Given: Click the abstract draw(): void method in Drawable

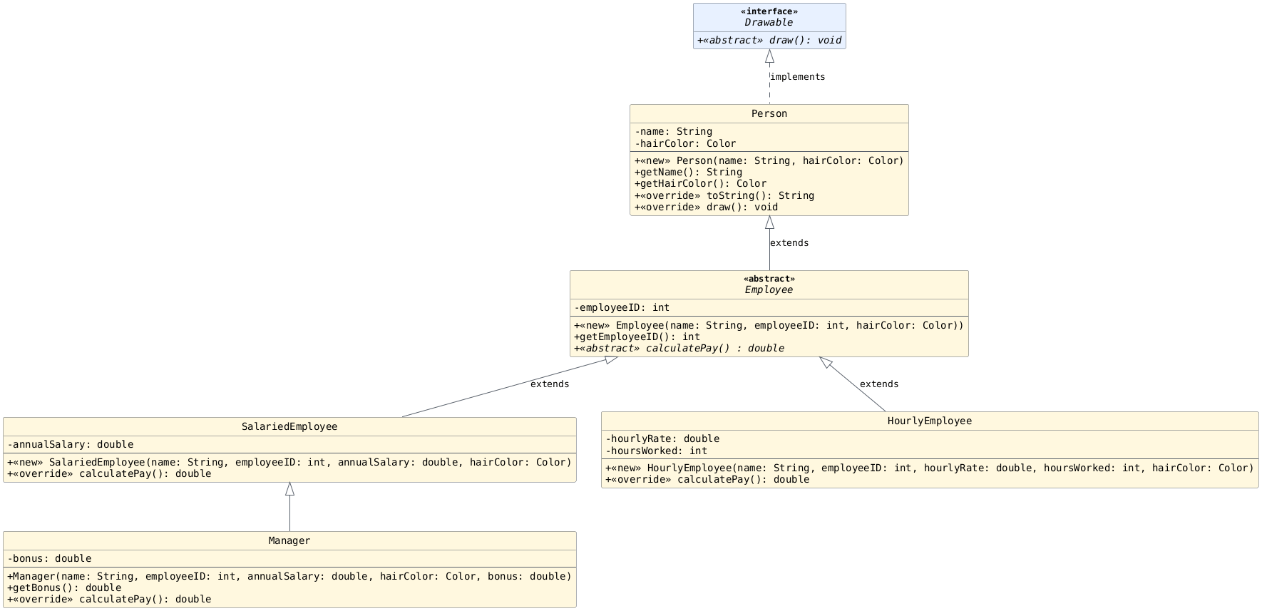Looking at the screenshot, I should click(x=769, y=41).
